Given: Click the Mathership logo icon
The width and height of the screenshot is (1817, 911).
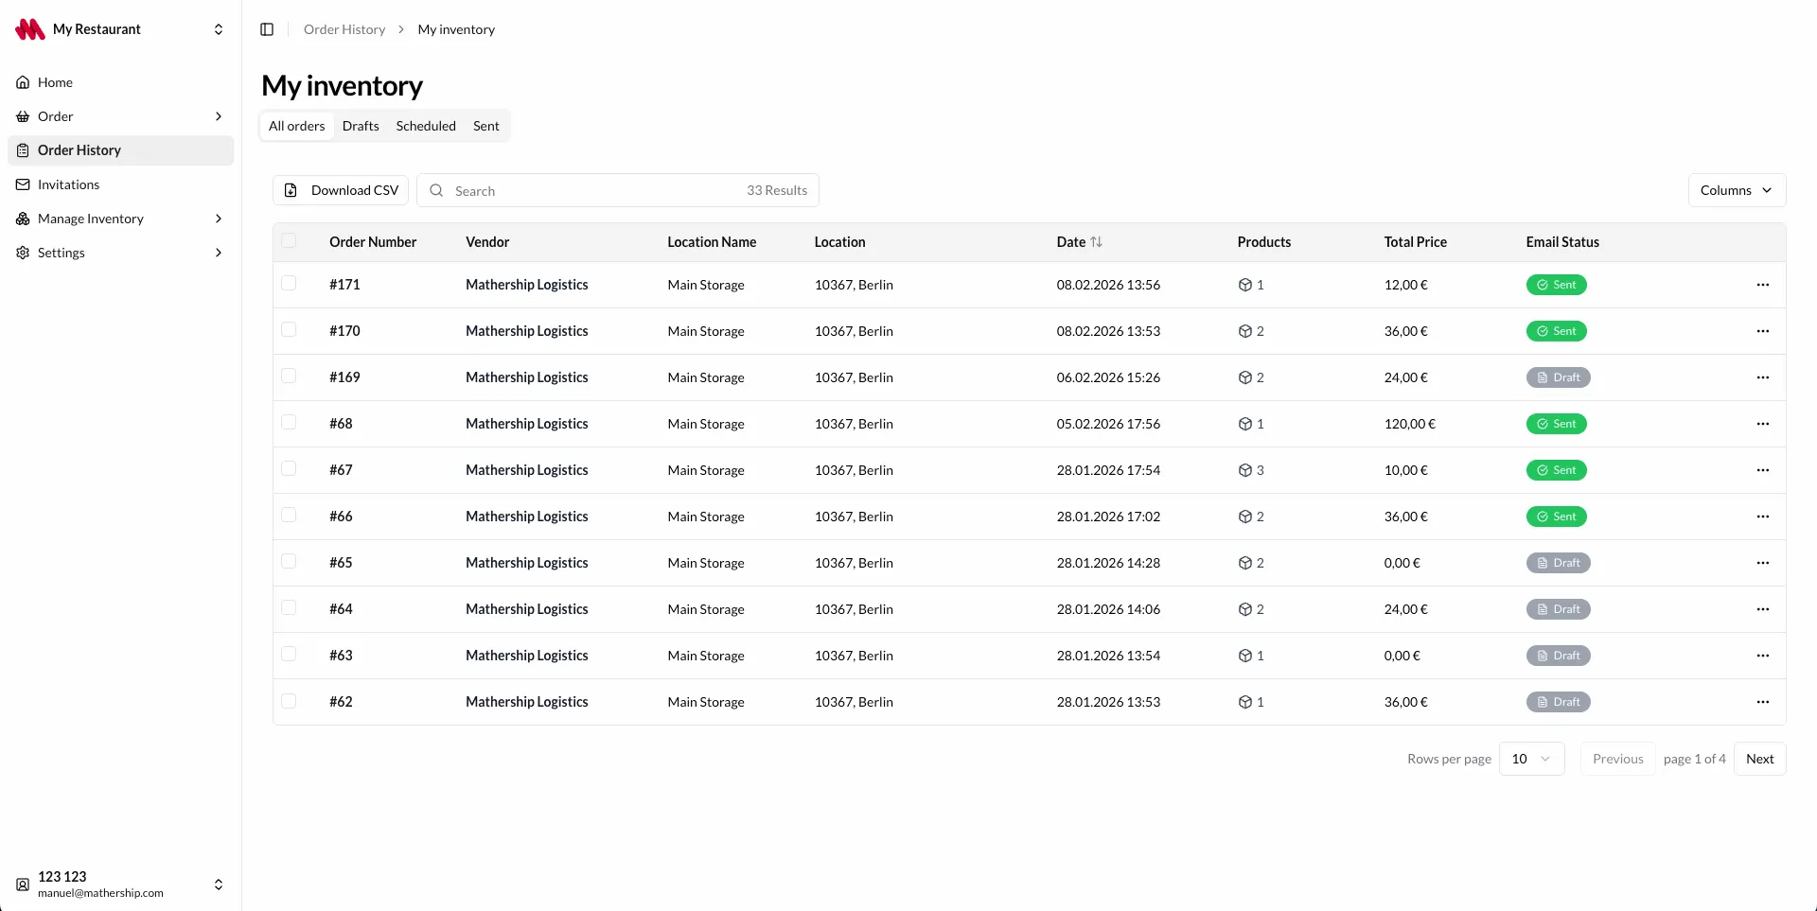Looking at the screenshot, I should 30,29.
